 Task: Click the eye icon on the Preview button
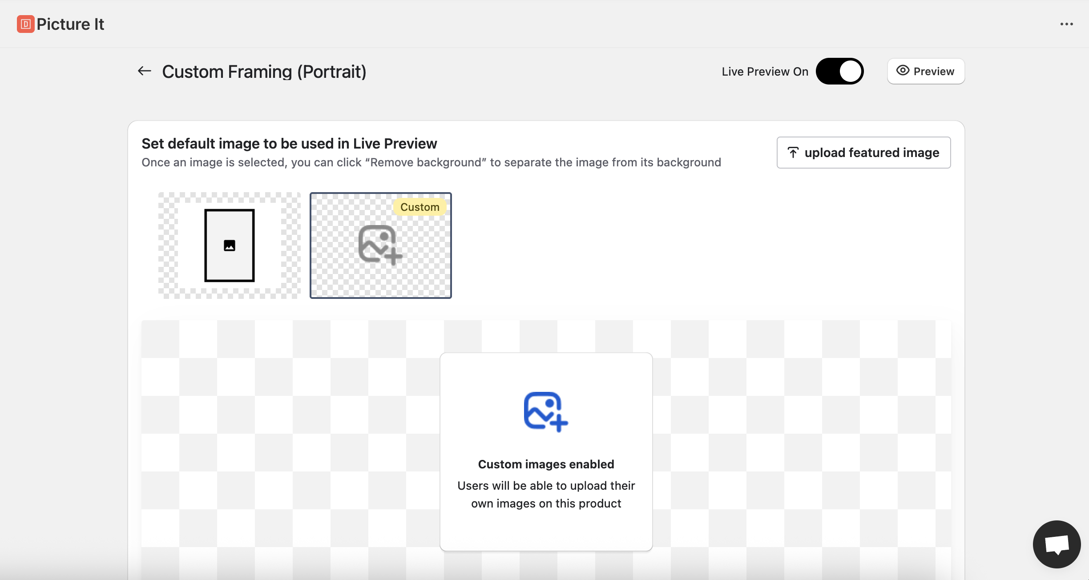point(903,71)
